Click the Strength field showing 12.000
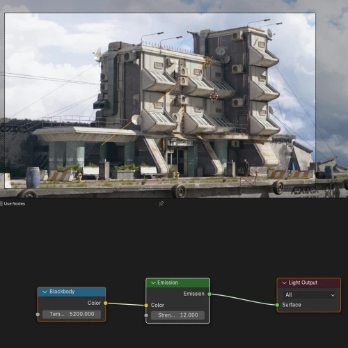 (177, 315)
